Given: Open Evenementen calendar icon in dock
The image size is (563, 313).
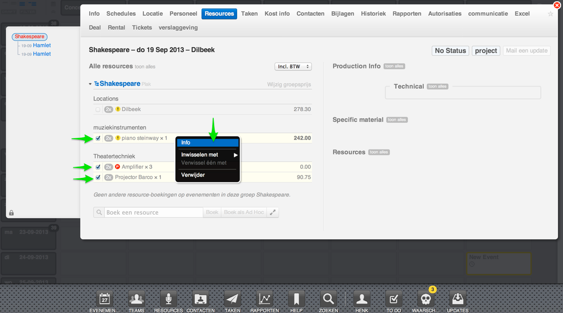Looking at the screenshot, I should click(x=105, y=299).
